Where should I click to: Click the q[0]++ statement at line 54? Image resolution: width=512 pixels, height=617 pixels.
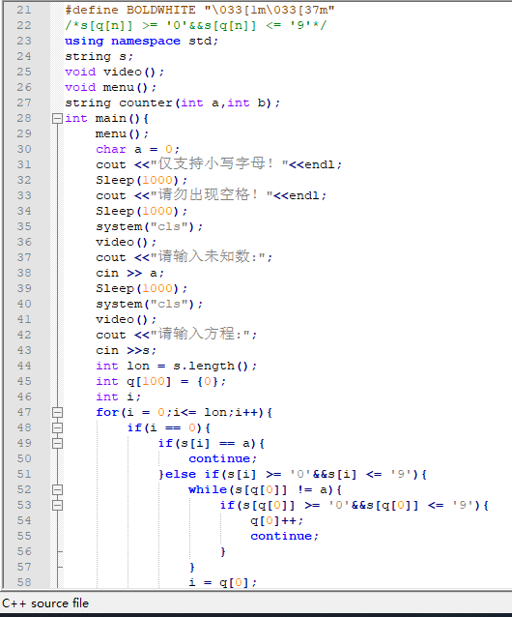pos(276,520)
